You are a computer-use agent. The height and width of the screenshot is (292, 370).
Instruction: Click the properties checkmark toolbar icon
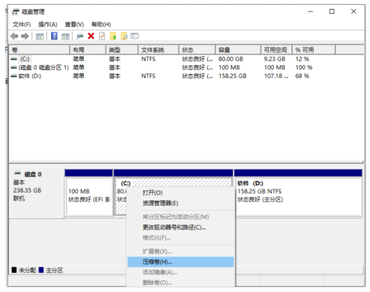[x=101, y=36]
